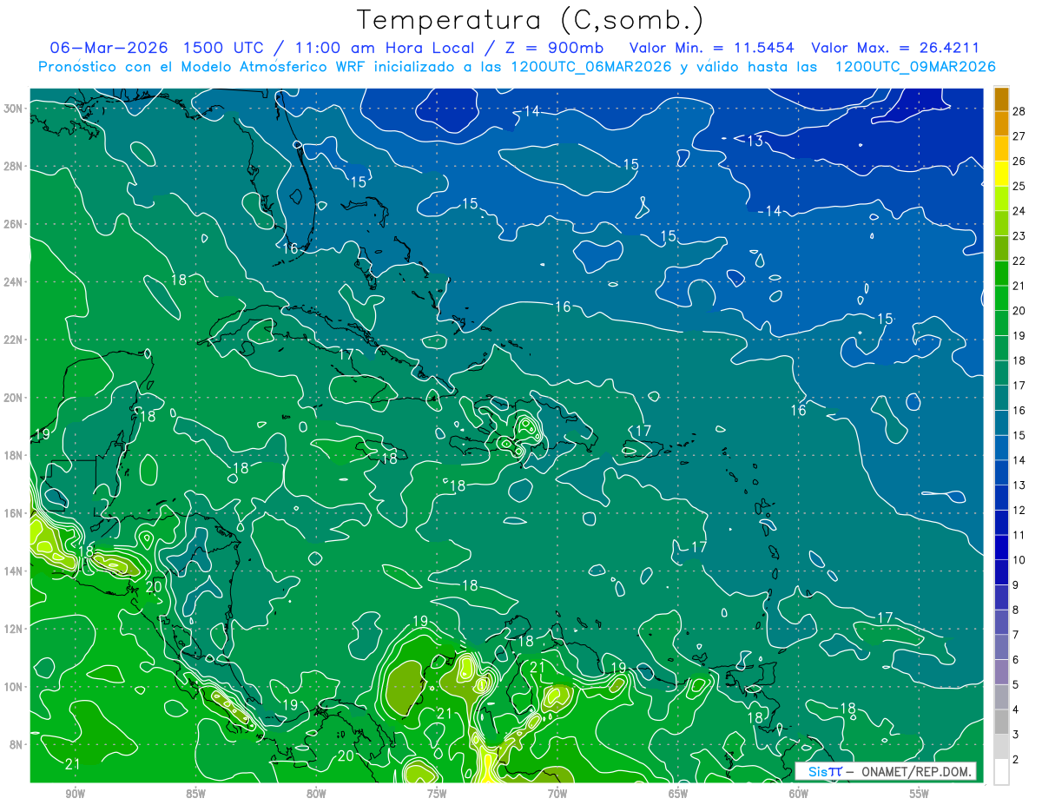The image size is (1042, 805).
Task: Pick the green band between 20 and 21
Action: pyautogui.click(x=1001, y=299)
